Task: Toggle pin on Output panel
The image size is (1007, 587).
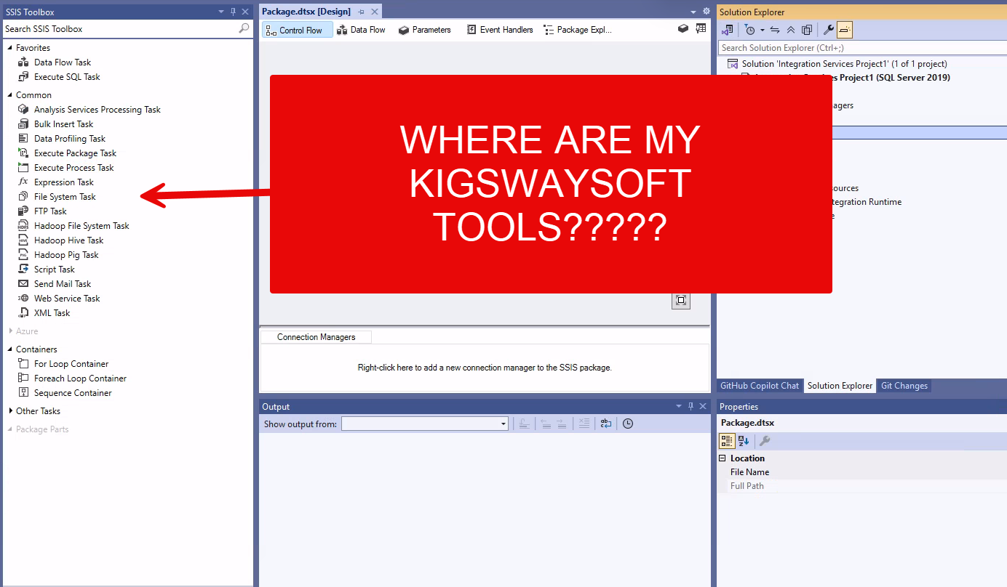Action: [690, 406]
